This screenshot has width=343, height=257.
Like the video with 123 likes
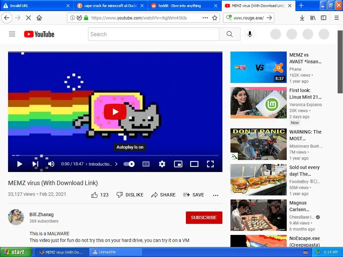coord(100,195)
